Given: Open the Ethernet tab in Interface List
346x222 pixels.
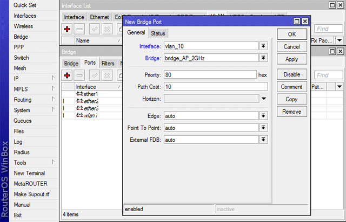Looking at the screenshot, I should (x=99, y=17).
